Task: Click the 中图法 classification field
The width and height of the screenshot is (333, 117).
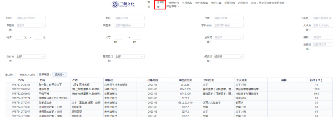Action: pos(129,25)
